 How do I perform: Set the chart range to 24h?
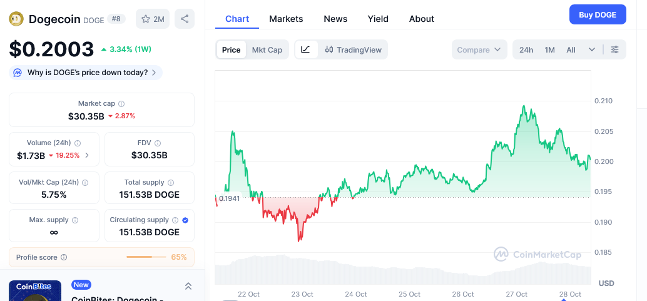526,49
